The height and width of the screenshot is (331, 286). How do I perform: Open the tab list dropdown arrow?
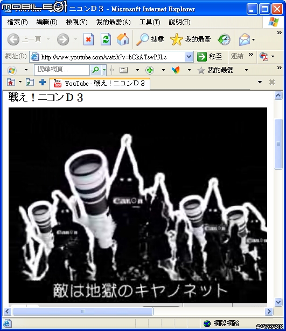(260, 82)
